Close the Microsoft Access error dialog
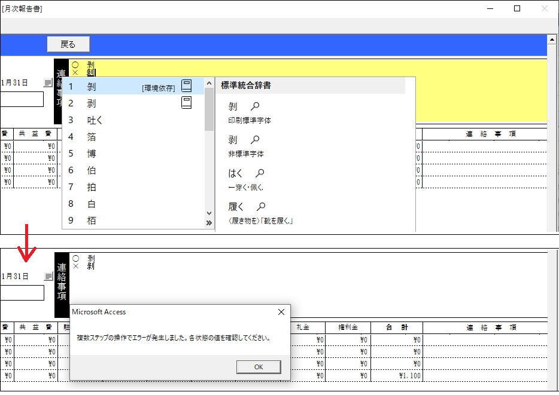Screen dimensions: 559x395 click(x=281, y=312)
